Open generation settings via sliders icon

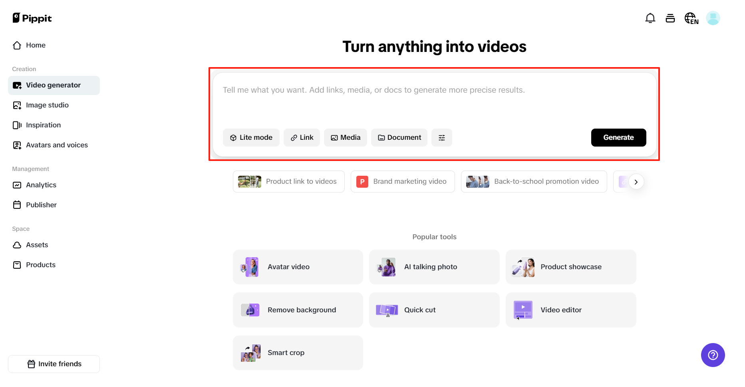point(441,137)
